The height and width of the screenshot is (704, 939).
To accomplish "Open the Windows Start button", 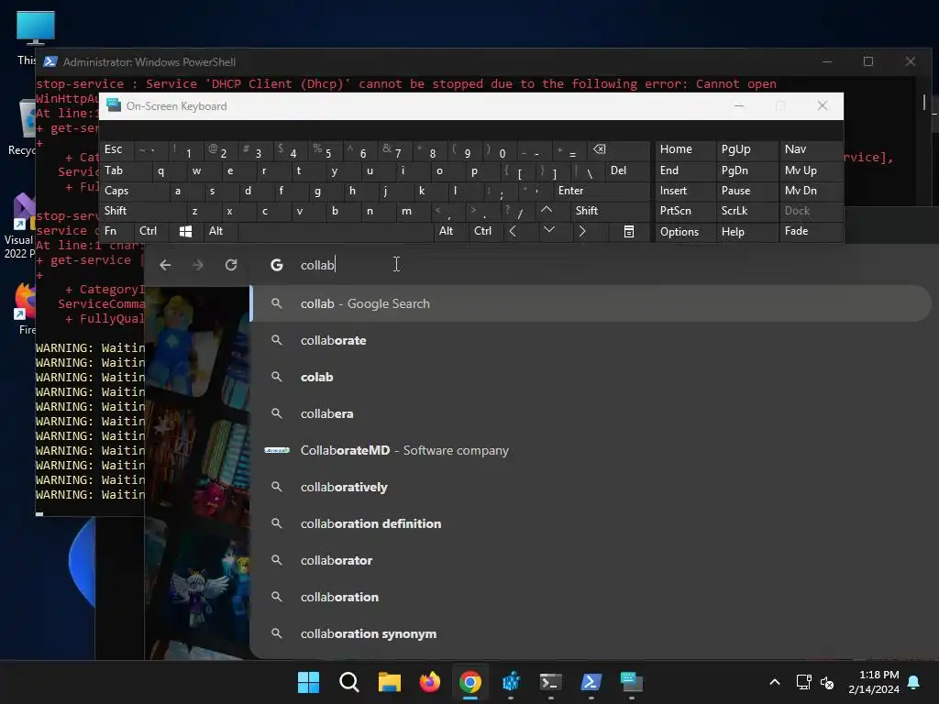I will [308, 682].
